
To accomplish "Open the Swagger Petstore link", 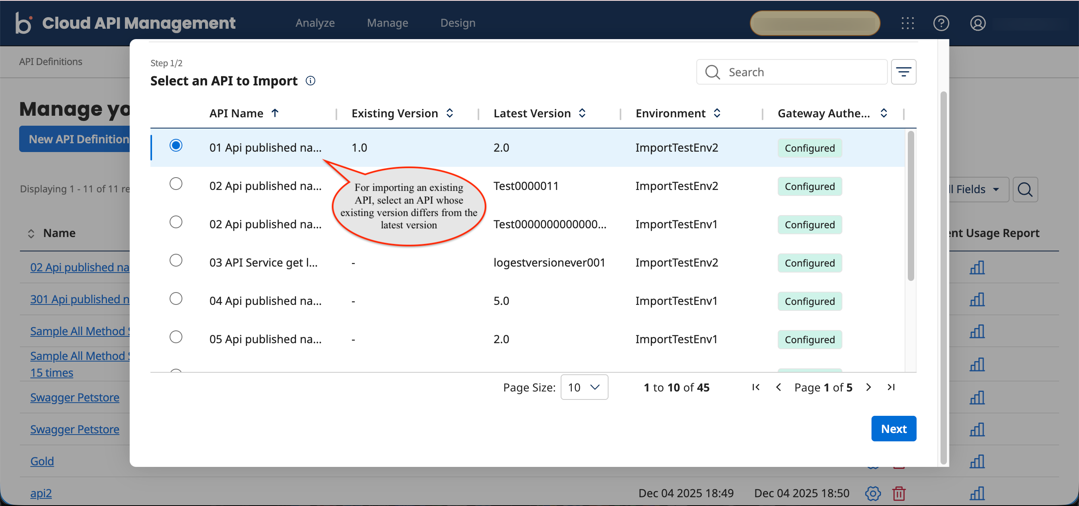I will tap(75, 397).
